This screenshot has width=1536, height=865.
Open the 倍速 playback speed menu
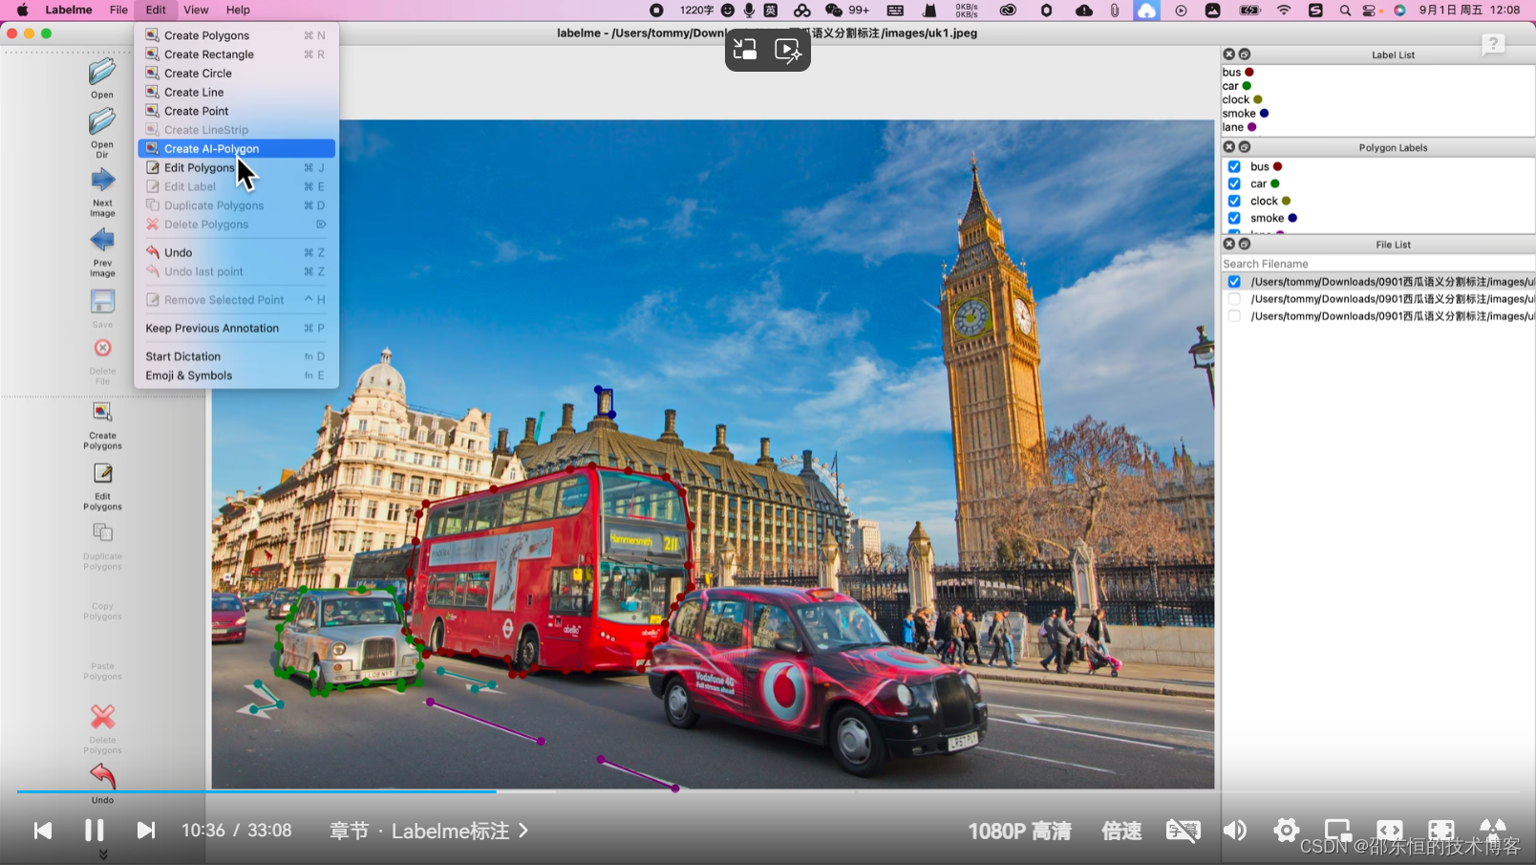click(1121, 831)
